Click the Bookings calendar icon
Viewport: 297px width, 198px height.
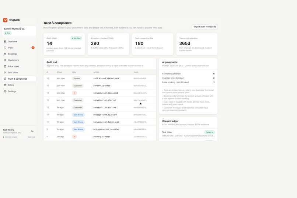(x=5, y=54)
